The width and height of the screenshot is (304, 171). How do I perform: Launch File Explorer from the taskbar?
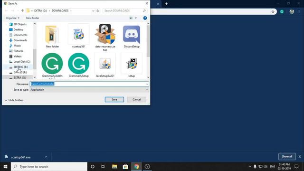(x=114, y=167)
